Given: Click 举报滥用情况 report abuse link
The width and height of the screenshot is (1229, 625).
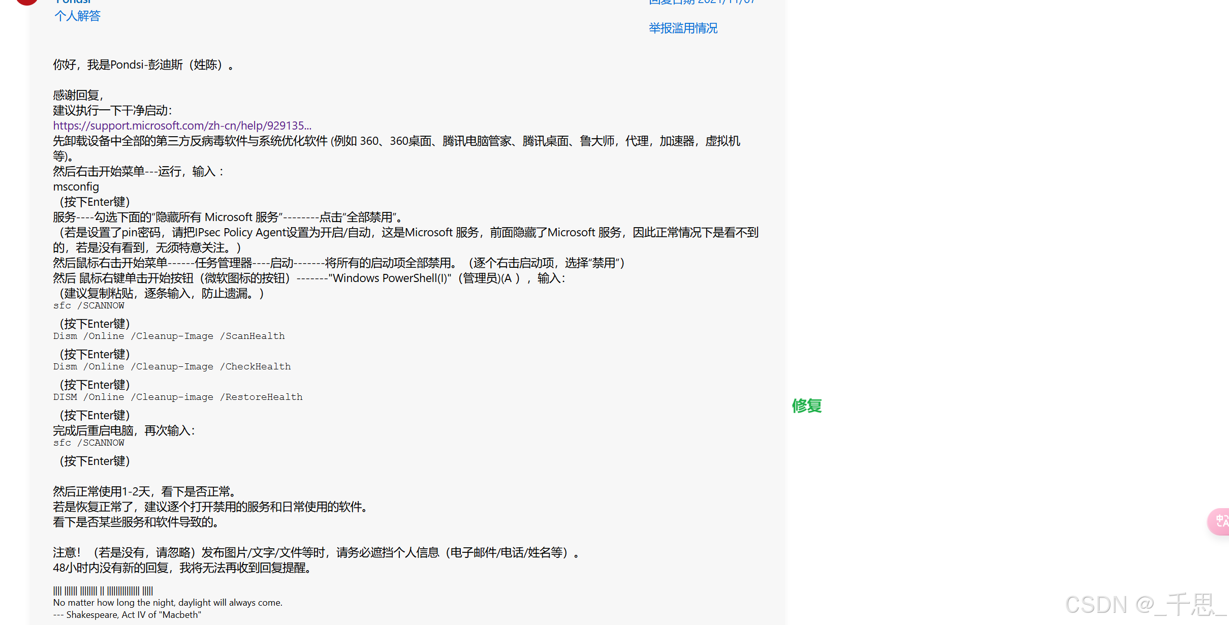Looking at the screenshot, I should (x=683, y=28).
